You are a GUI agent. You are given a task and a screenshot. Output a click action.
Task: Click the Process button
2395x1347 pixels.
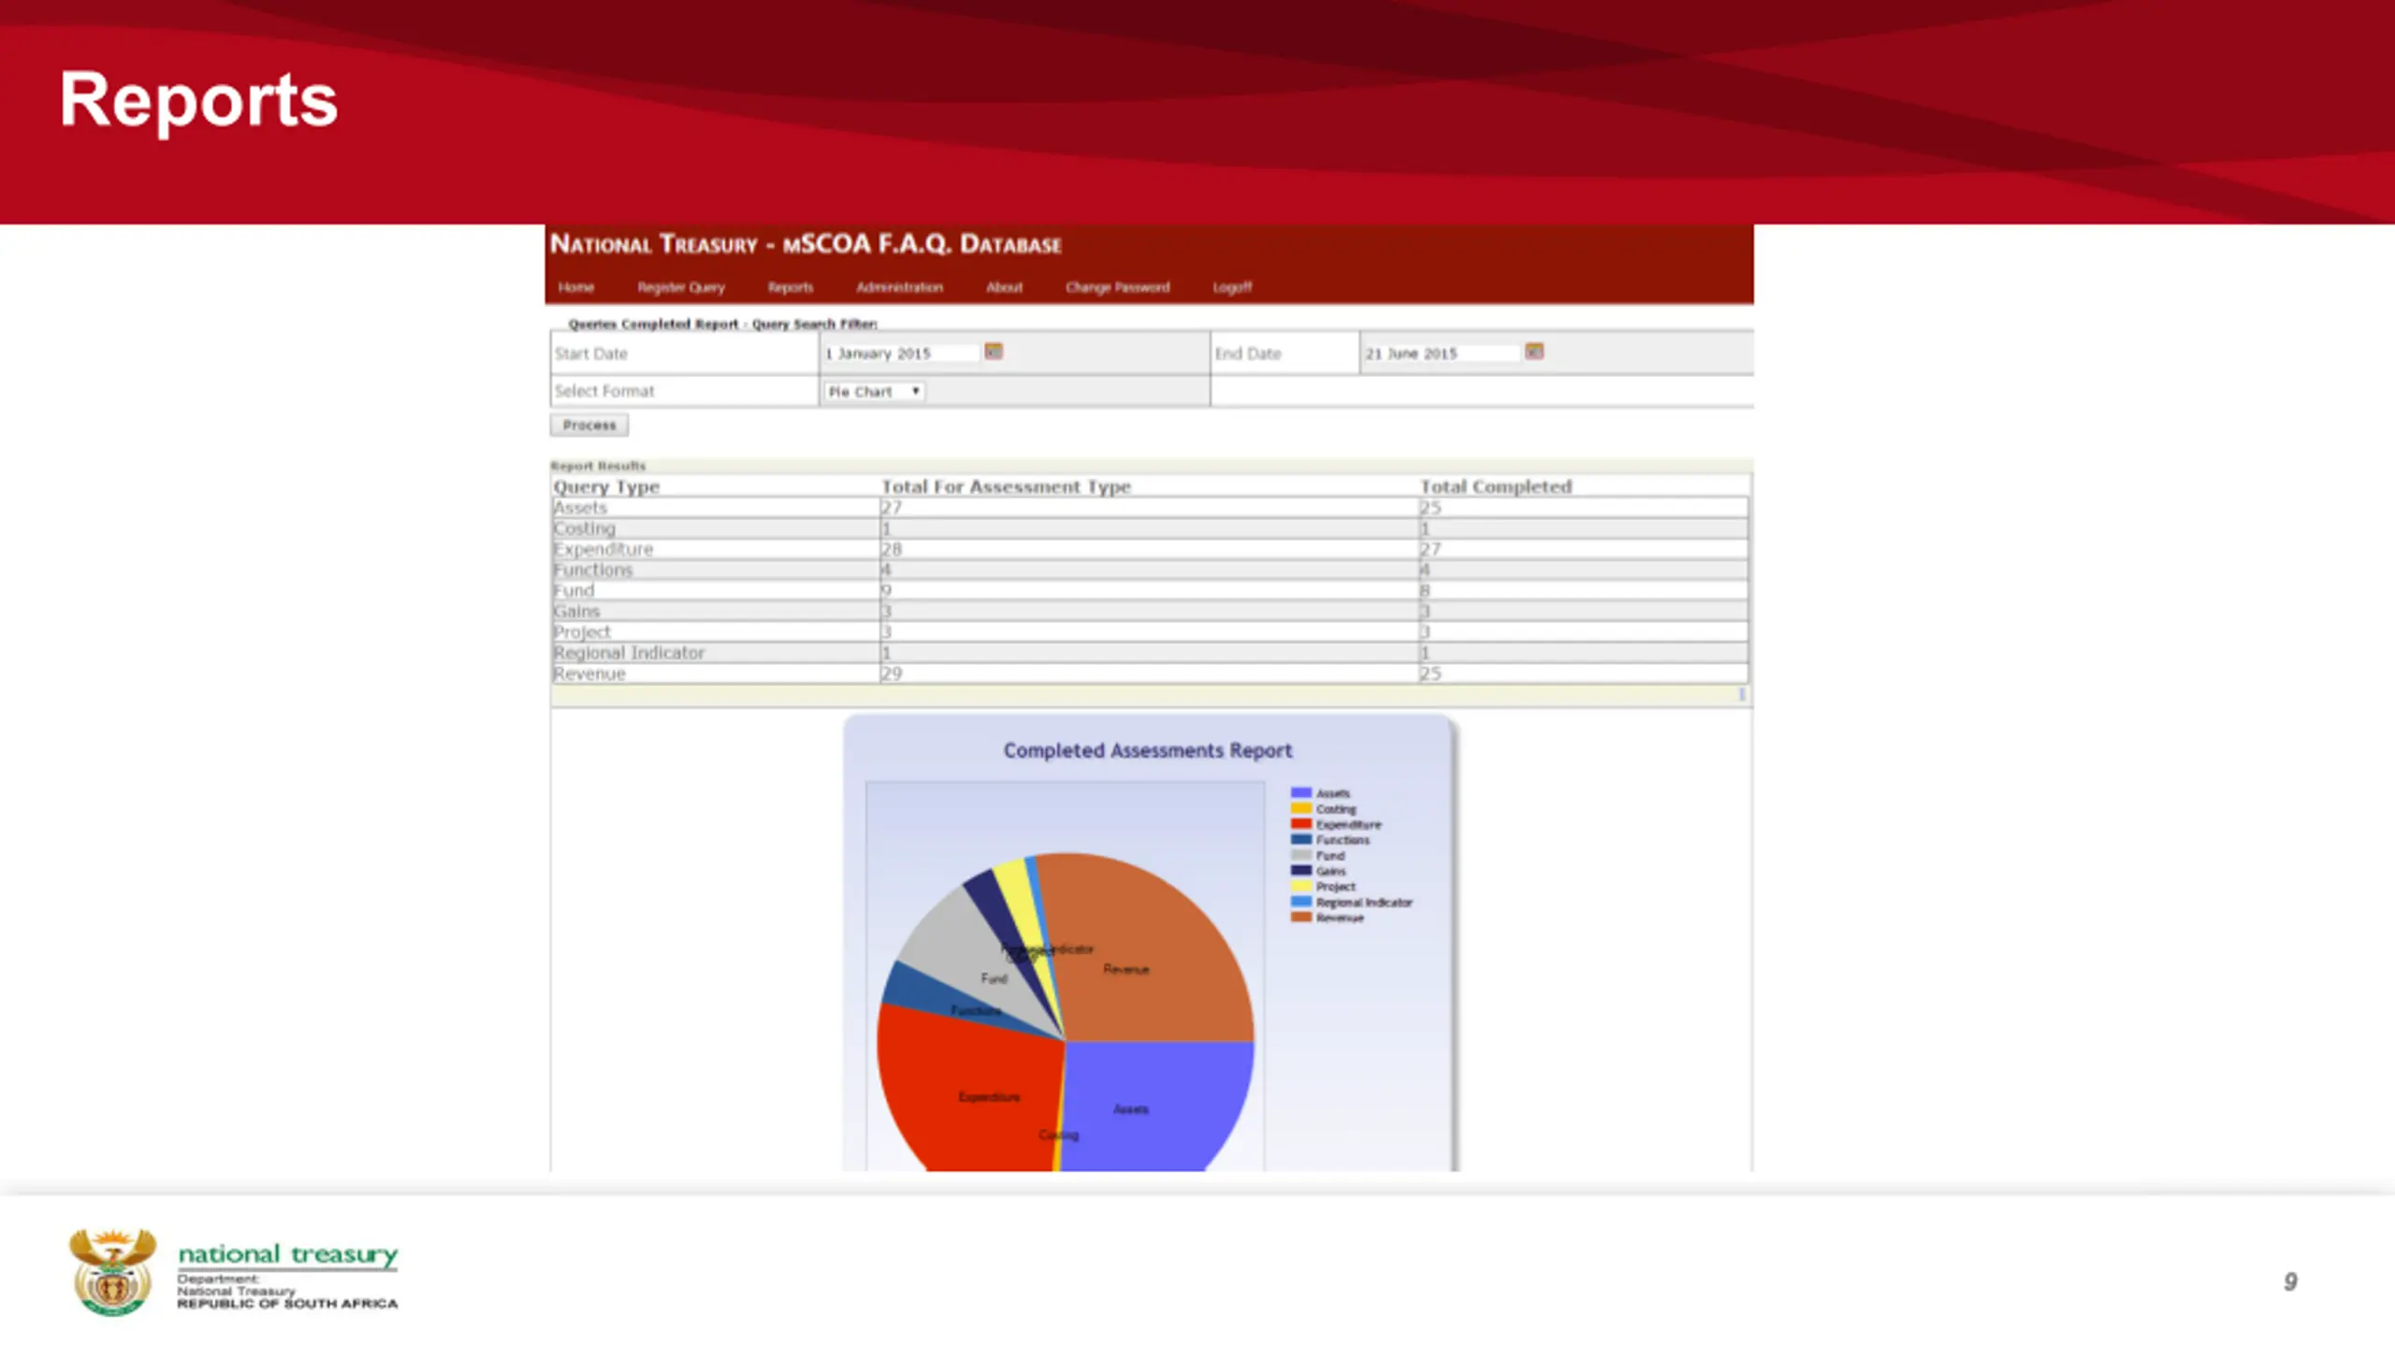tap(589, 426)
